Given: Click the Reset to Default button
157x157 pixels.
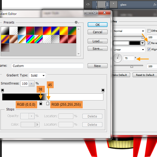Looking at the screenshot, I should click(x=145, y=75).
